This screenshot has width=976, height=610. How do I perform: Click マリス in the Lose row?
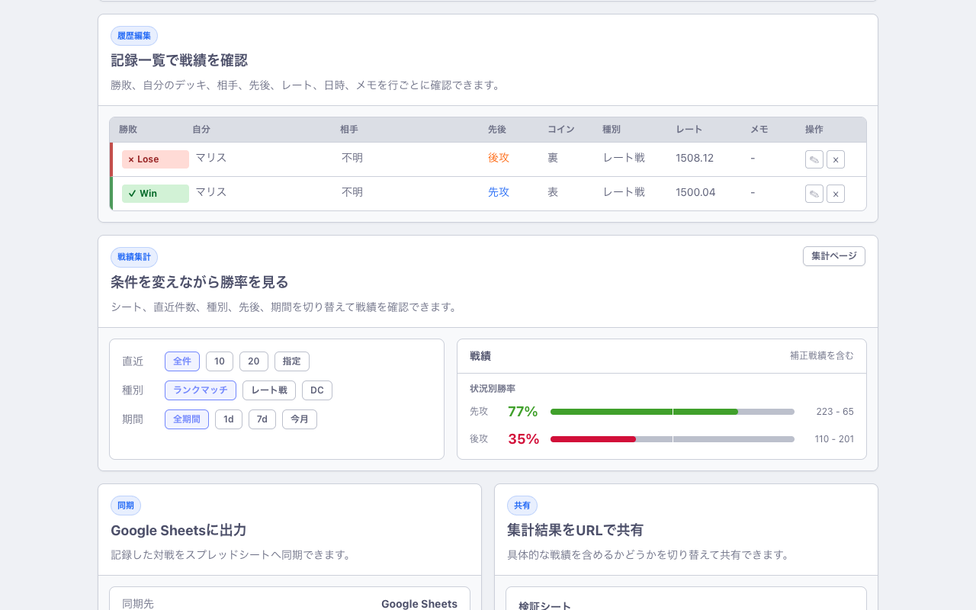click(211, 158)
